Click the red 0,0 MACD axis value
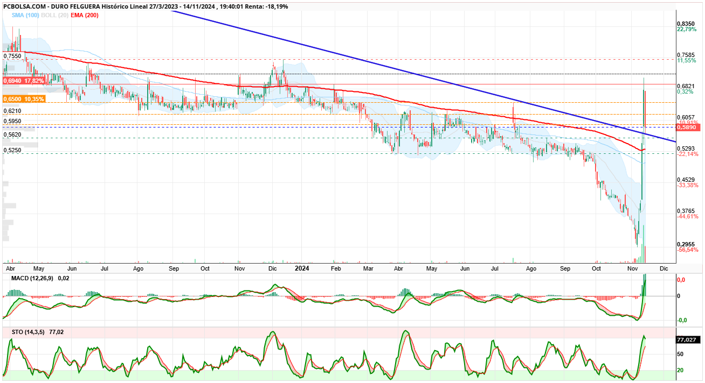The width and height of the screenshot is (705, 383). (x=681, y=280)
